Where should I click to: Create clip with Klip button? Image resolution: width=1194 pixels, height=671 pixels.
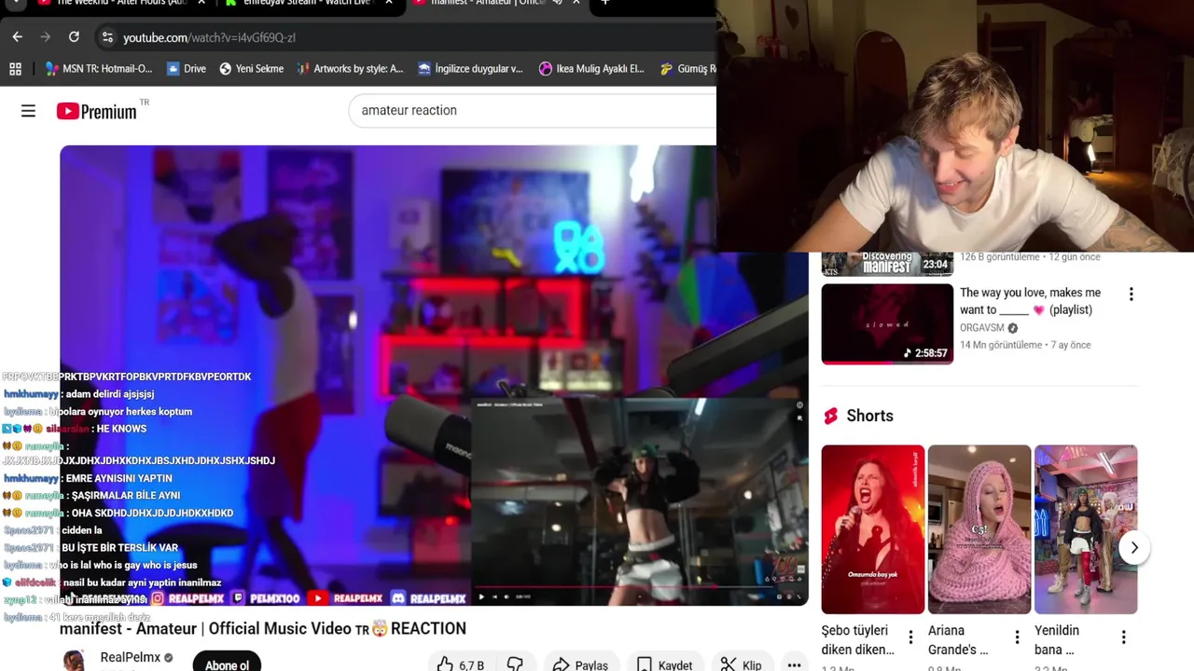pos(742,664)
